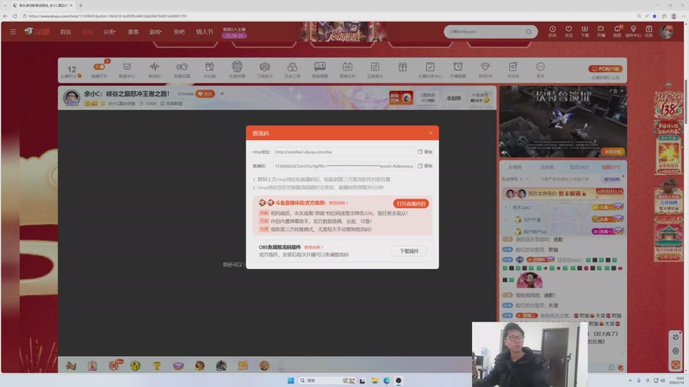Open the 分类 dropdown in navigation

pos(109,32)
